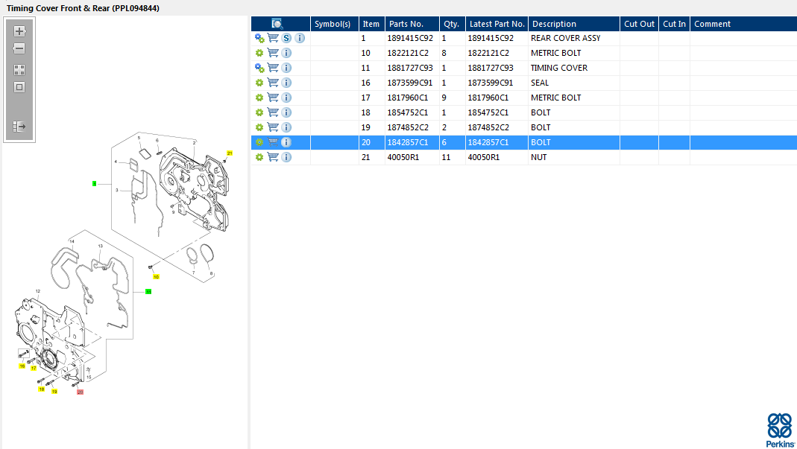Click the Description column header
Image resolution: width=797 pixels, height=449 pixels.
click(x=554, y=24)
